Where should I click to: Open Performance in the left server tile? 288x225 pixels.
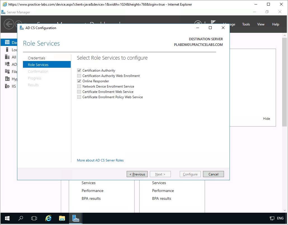92,191
